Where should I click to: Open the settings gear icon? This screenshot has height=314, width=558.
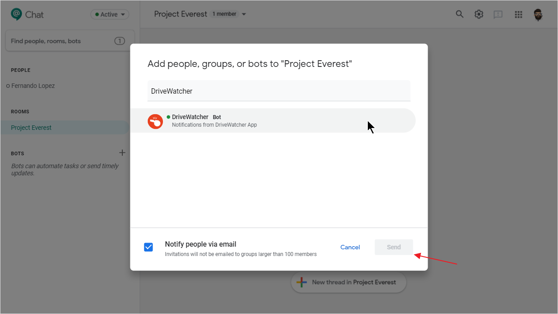point(479,14)
